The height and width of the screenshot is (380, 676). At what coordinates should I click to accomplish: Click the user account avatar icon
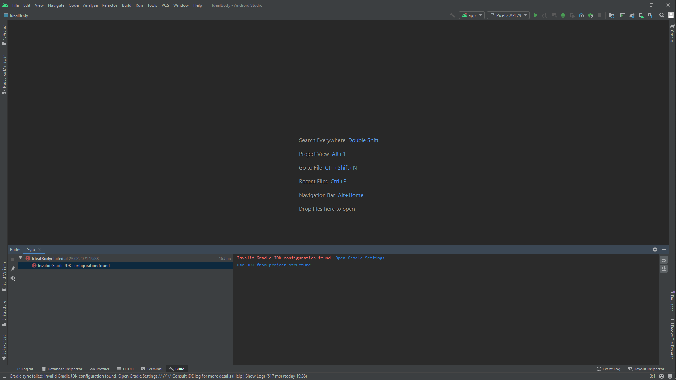coord(671,15)
